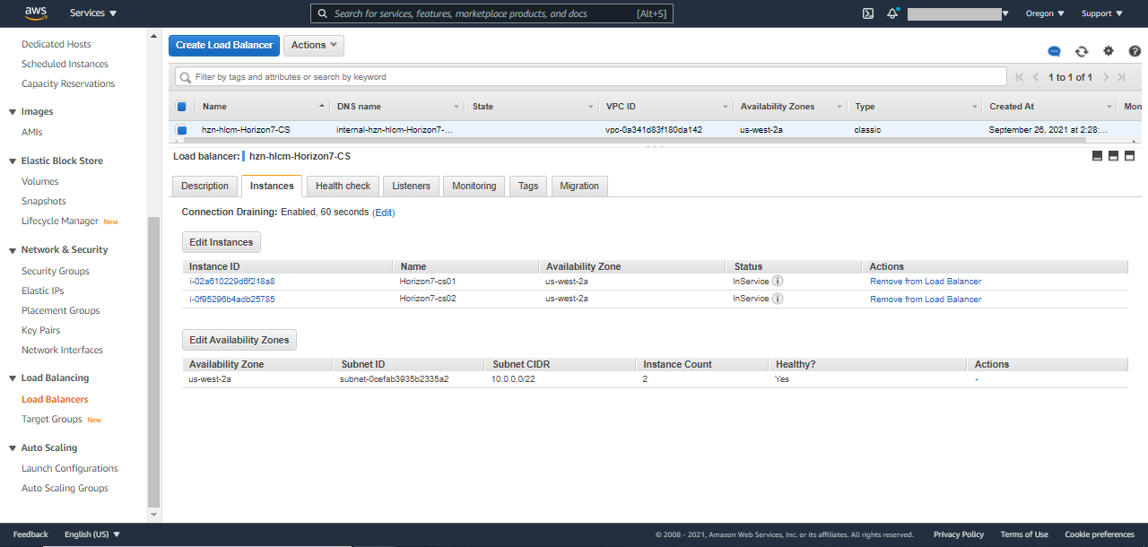Uncheck the hzn-hlcm-Horizon7-CS row checkbox

[x=182, y=129]
